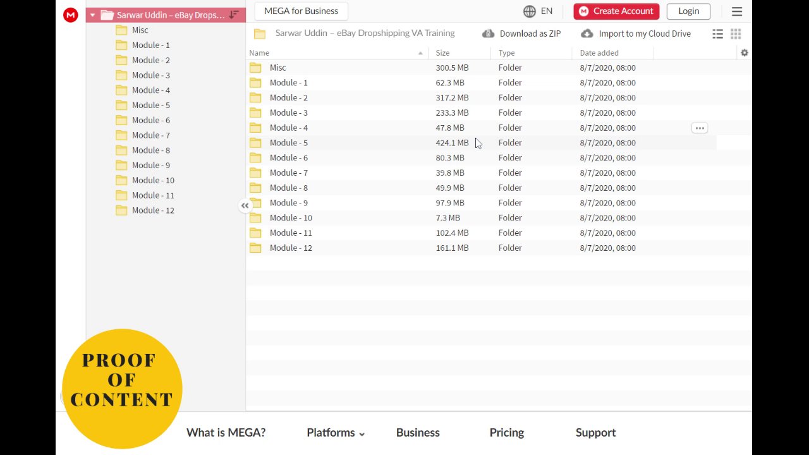This screenshot has width=809, height=455.
Task: Click Module - 4 folder icon in file list
Action: tap(255, 128)
